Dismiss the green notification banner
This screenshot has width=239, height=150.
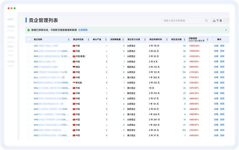226,30
